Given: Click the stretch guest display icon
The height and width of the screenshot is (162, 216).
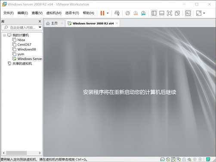Looking at the screenshot, I should [199, 13].
